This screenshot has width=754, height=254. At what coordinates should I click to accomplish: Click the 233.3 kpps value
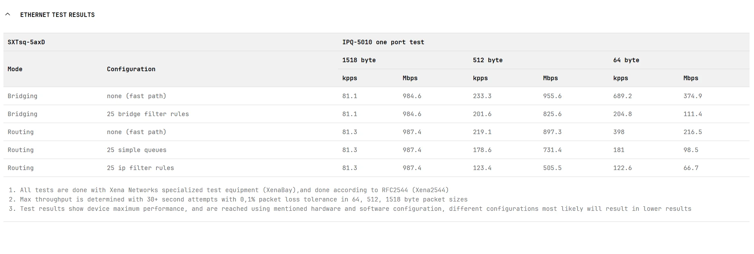coord(482,96)
